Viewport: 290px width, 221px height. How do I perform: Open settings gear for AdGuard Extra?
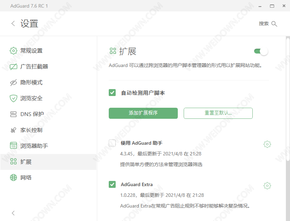point(267,186)
